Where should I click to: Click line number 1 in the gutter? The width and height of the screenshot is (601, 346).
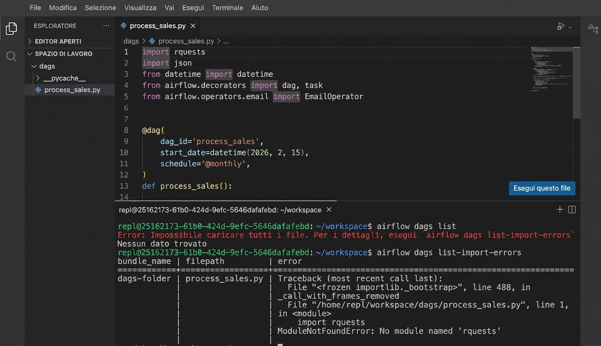pos(126,52)
